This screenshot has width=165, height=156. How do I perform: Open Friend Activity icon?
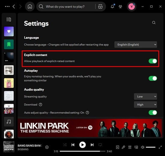120,7
